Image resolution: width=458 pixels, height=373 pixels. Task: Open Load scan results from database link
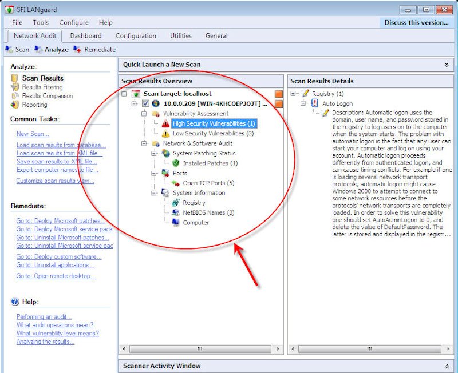61,145
